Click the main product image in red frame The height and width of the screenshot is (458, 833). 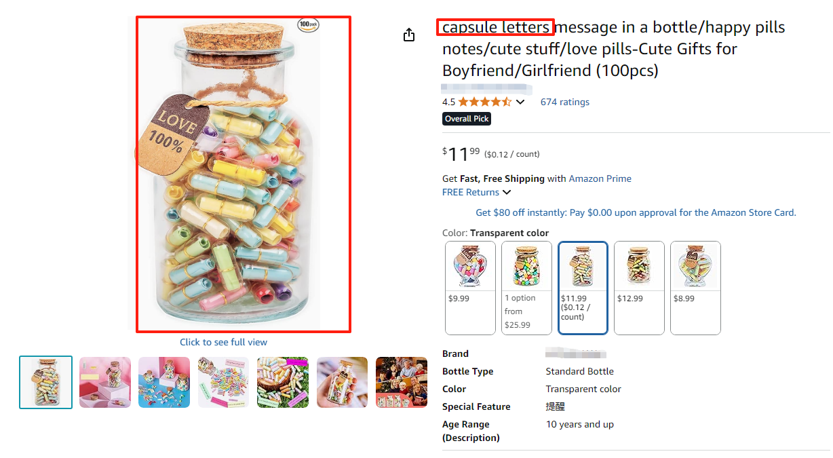pyautogui.click(x=243, y=173)
